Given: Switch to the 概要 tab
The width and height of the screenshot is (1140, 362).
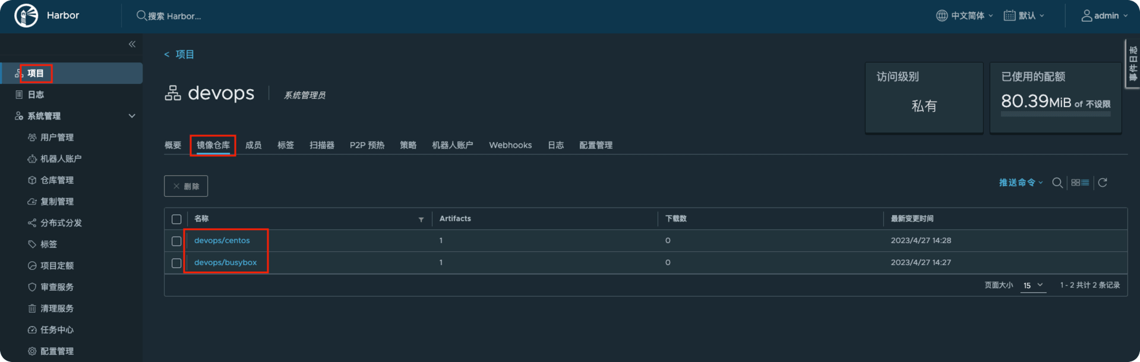Looking at the screenshot, I should pos(173,145).
